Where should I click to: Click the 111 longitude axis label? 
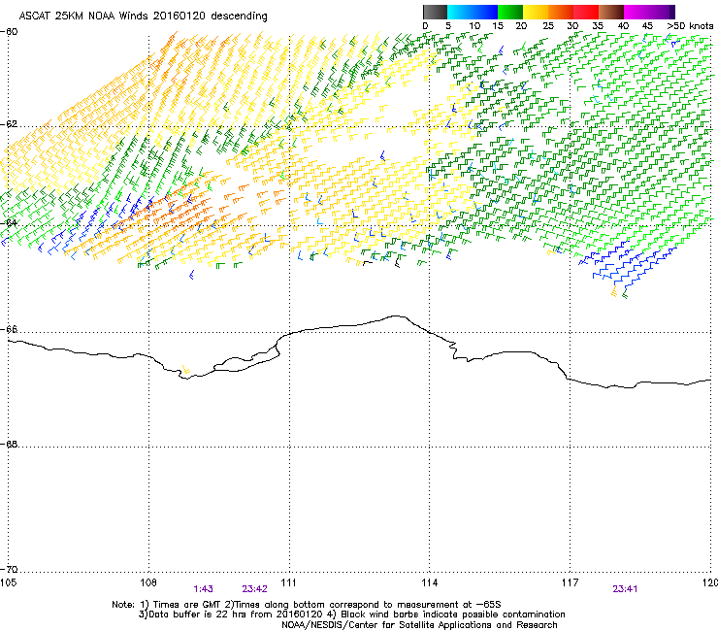point(288,581)
